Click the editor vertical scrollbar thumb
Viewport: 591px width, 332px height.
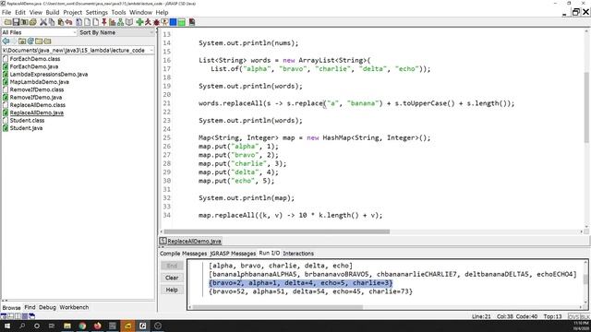click(586, 107)
